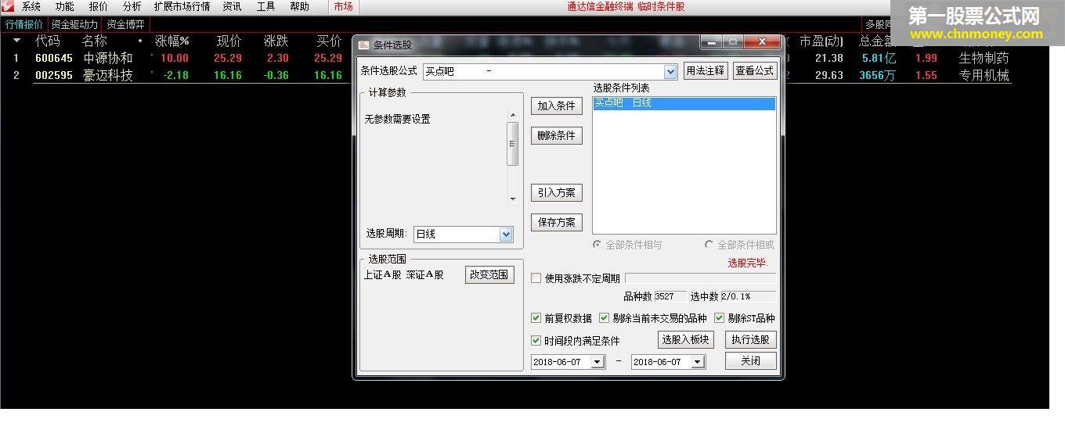Sort by the 现价 column header
This screenshot has height=430, width=1065.
[229, 41]
